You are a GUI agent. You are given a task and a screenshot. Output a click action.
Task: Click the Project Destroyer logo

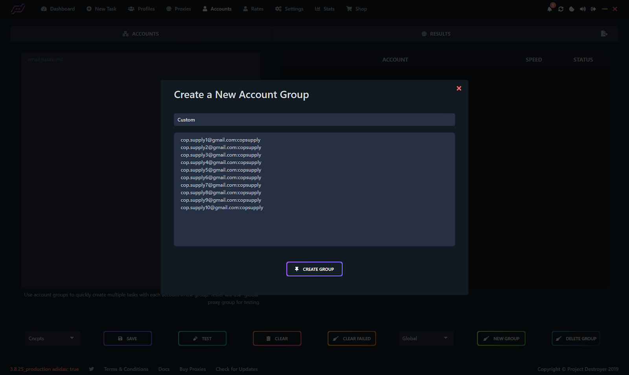coord(18,9)
